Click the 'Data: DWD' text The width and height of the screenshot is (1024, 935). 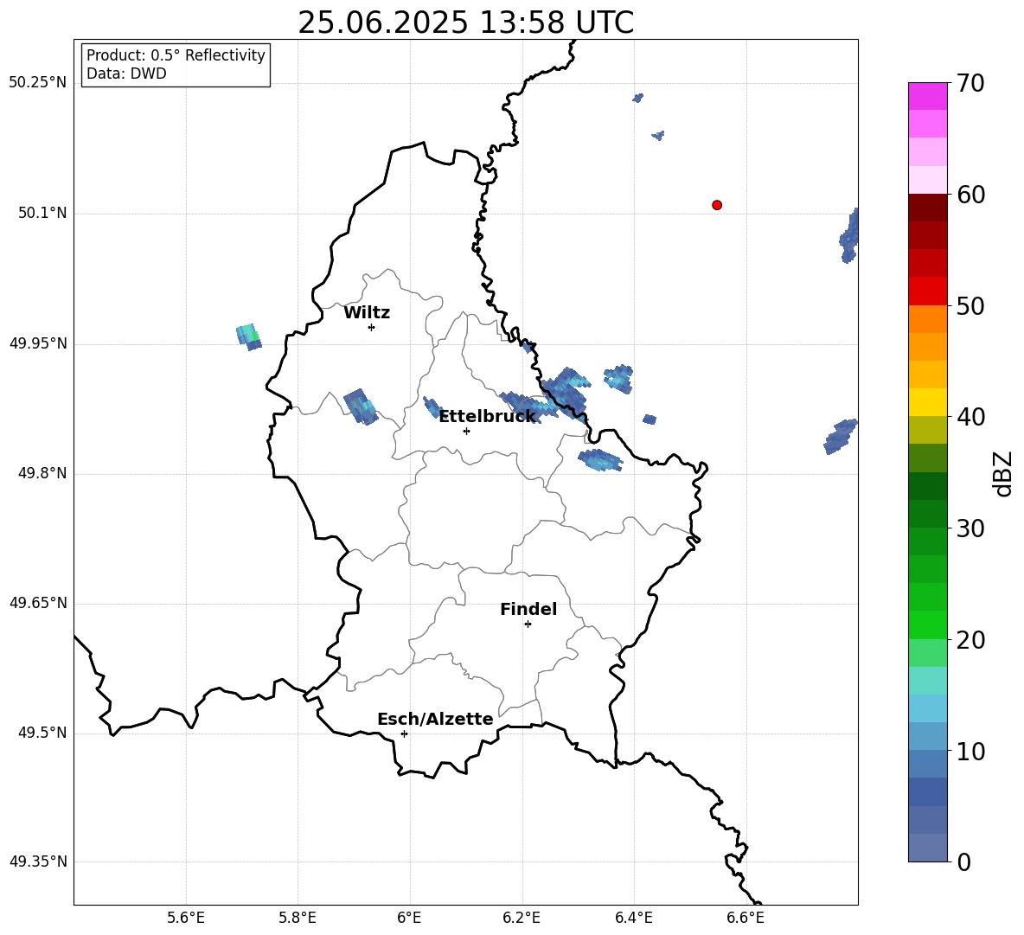point(126,74)
